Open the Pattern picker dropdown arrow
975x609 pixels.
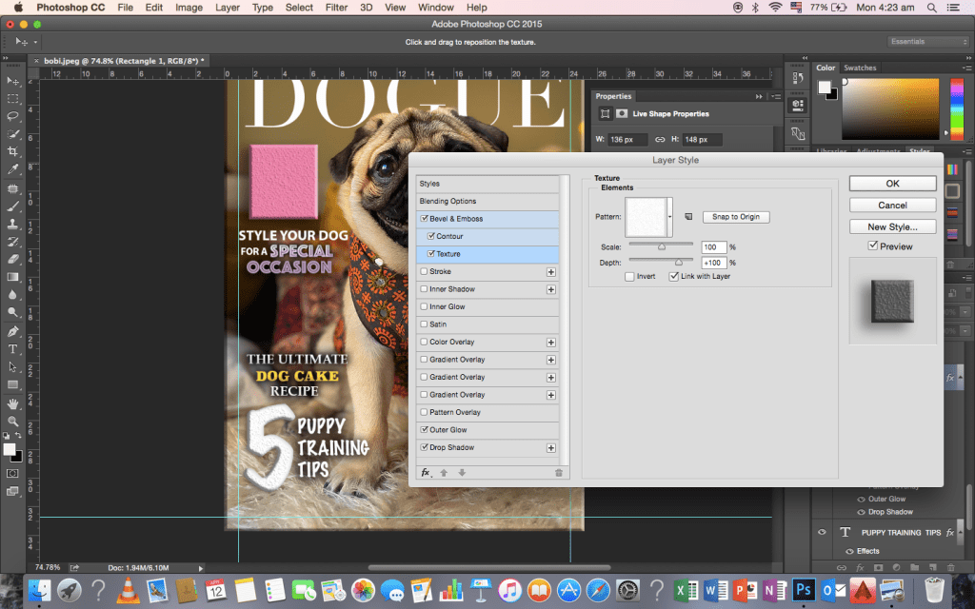pos(670,217)
